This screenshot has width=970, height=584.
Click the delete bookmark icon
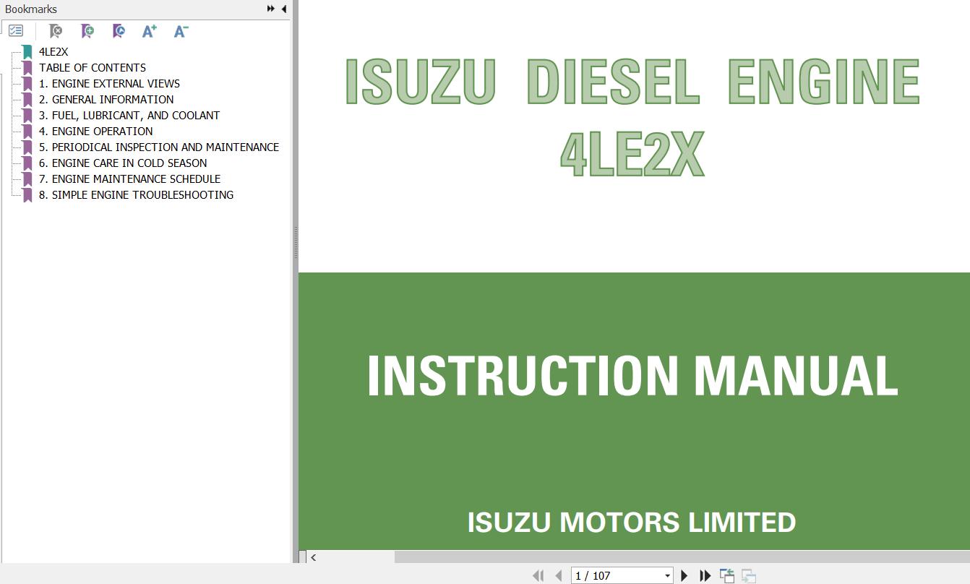55,31
